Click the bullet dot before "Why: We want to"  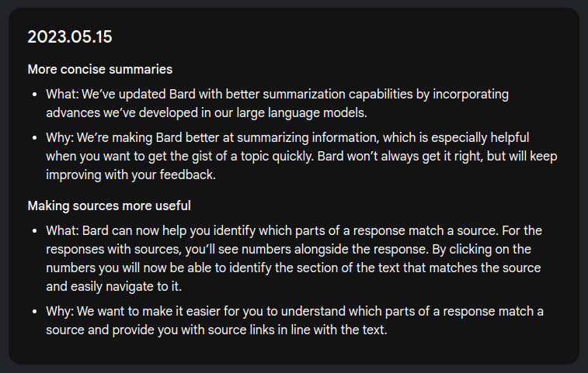(x=33, y=312)
